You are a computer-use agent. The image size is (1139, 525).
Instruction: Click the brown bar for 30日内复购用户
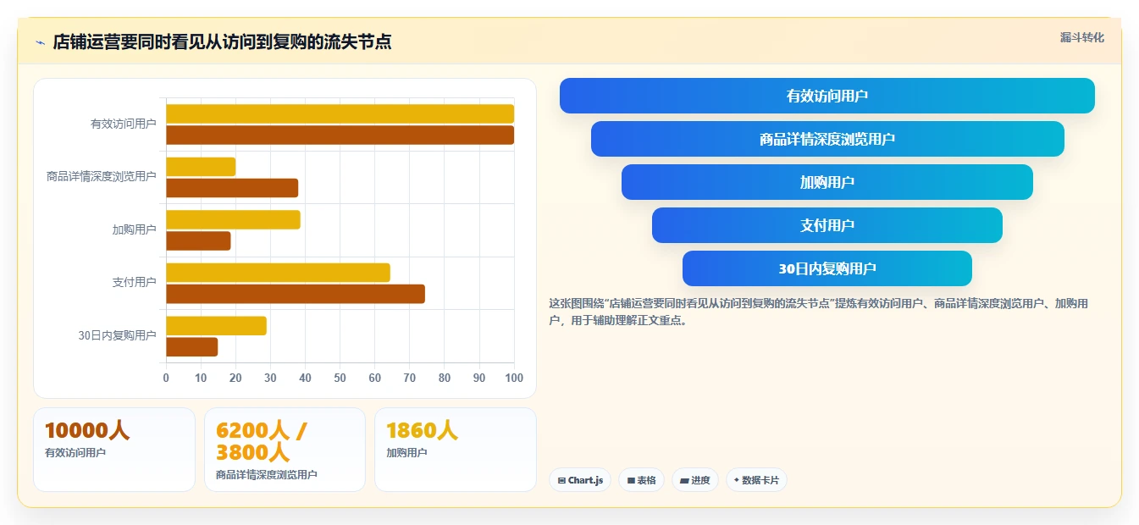click(191, 346)
